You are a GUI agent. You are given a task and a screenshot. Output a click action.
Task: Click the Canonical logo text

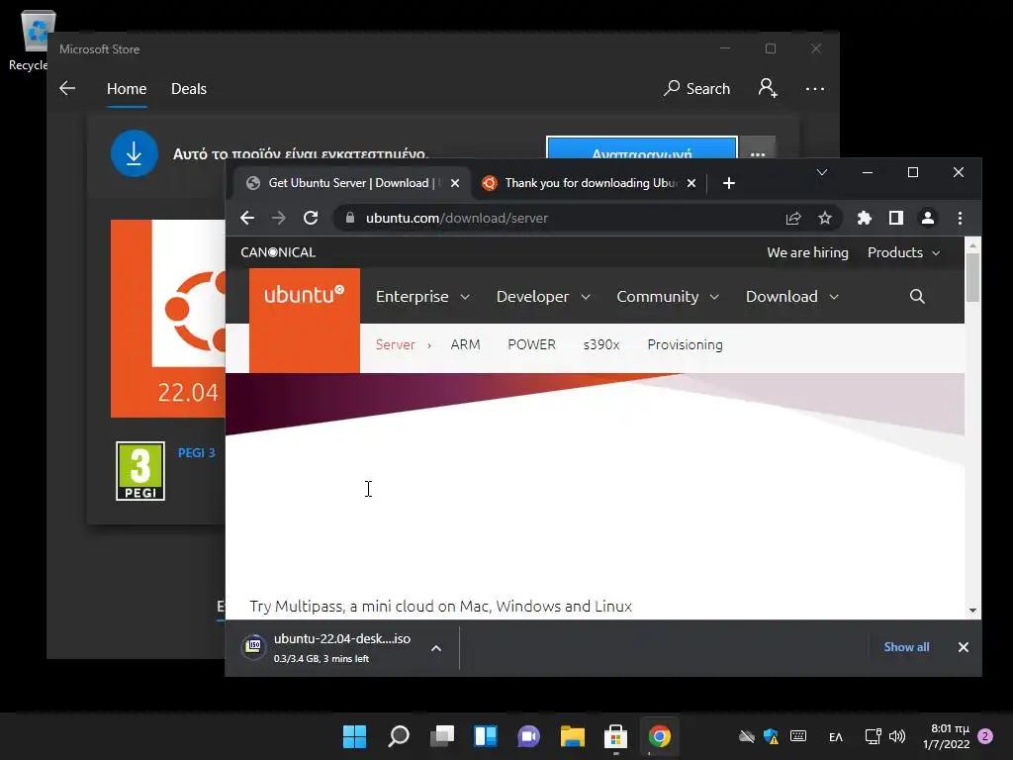pos(278,252)
